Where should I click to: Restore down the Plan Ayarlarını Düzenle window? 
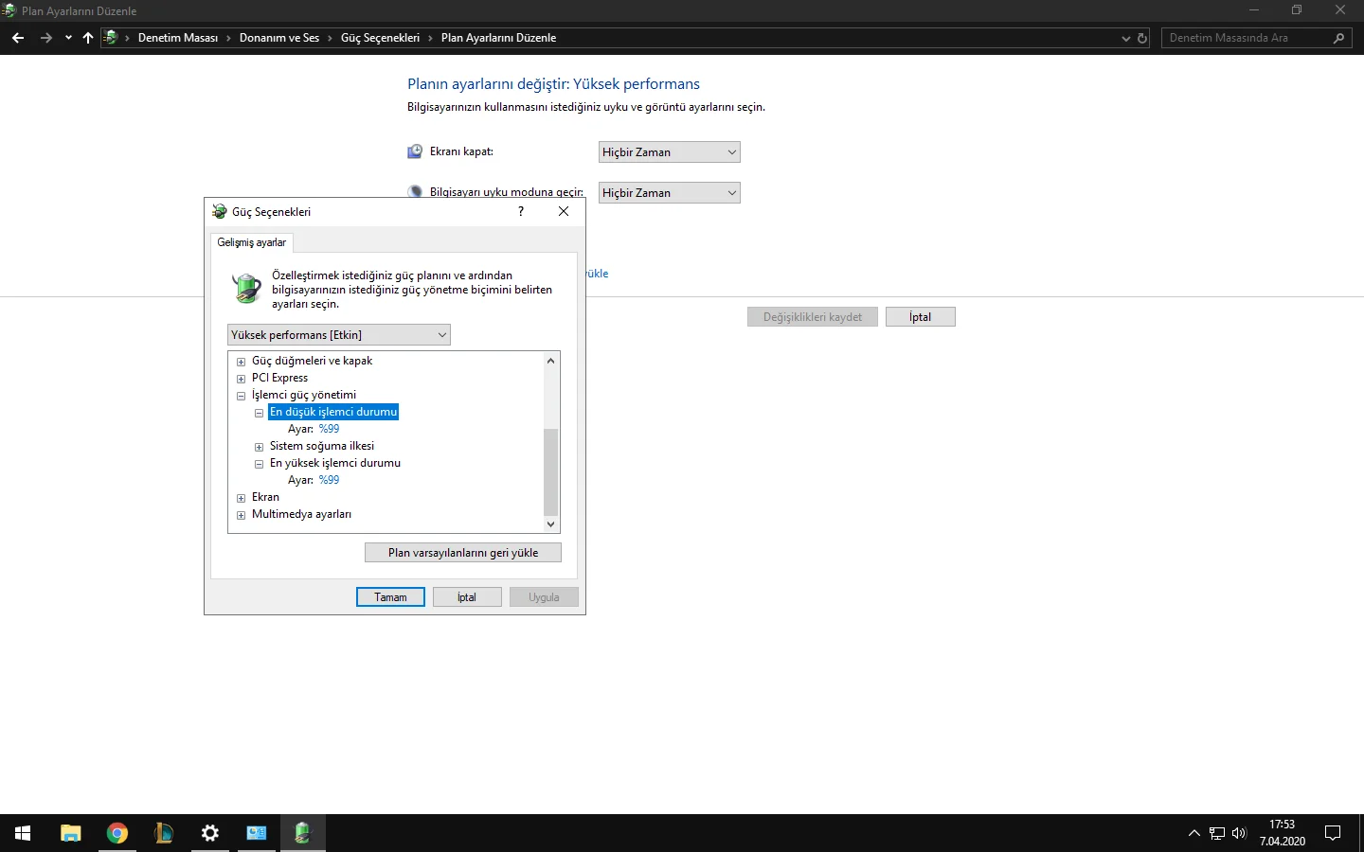coord(1297,10)
